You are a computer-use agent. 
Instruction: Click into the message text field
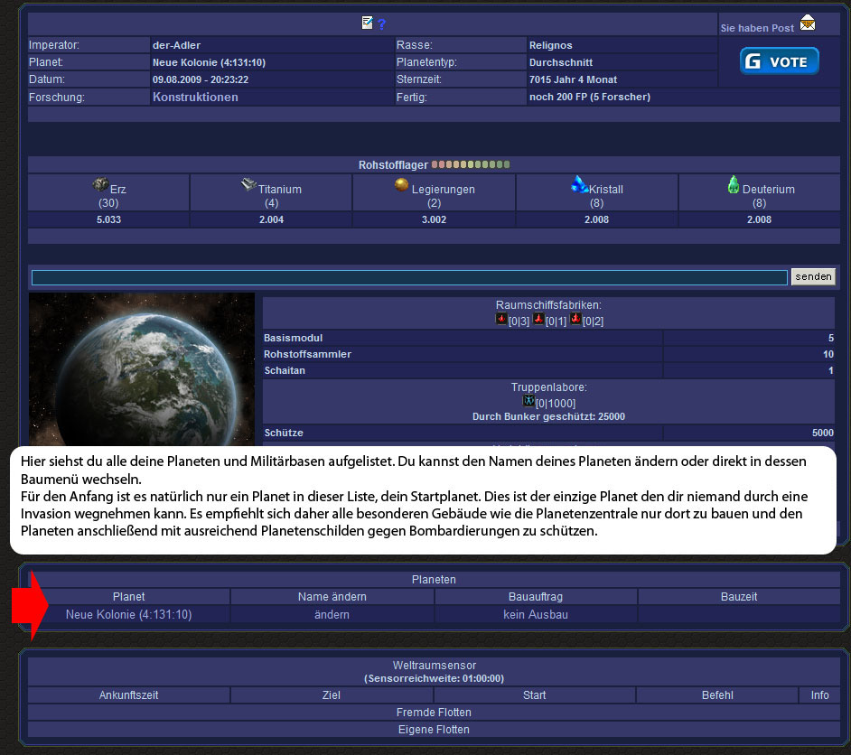click(x=409, y=277)
